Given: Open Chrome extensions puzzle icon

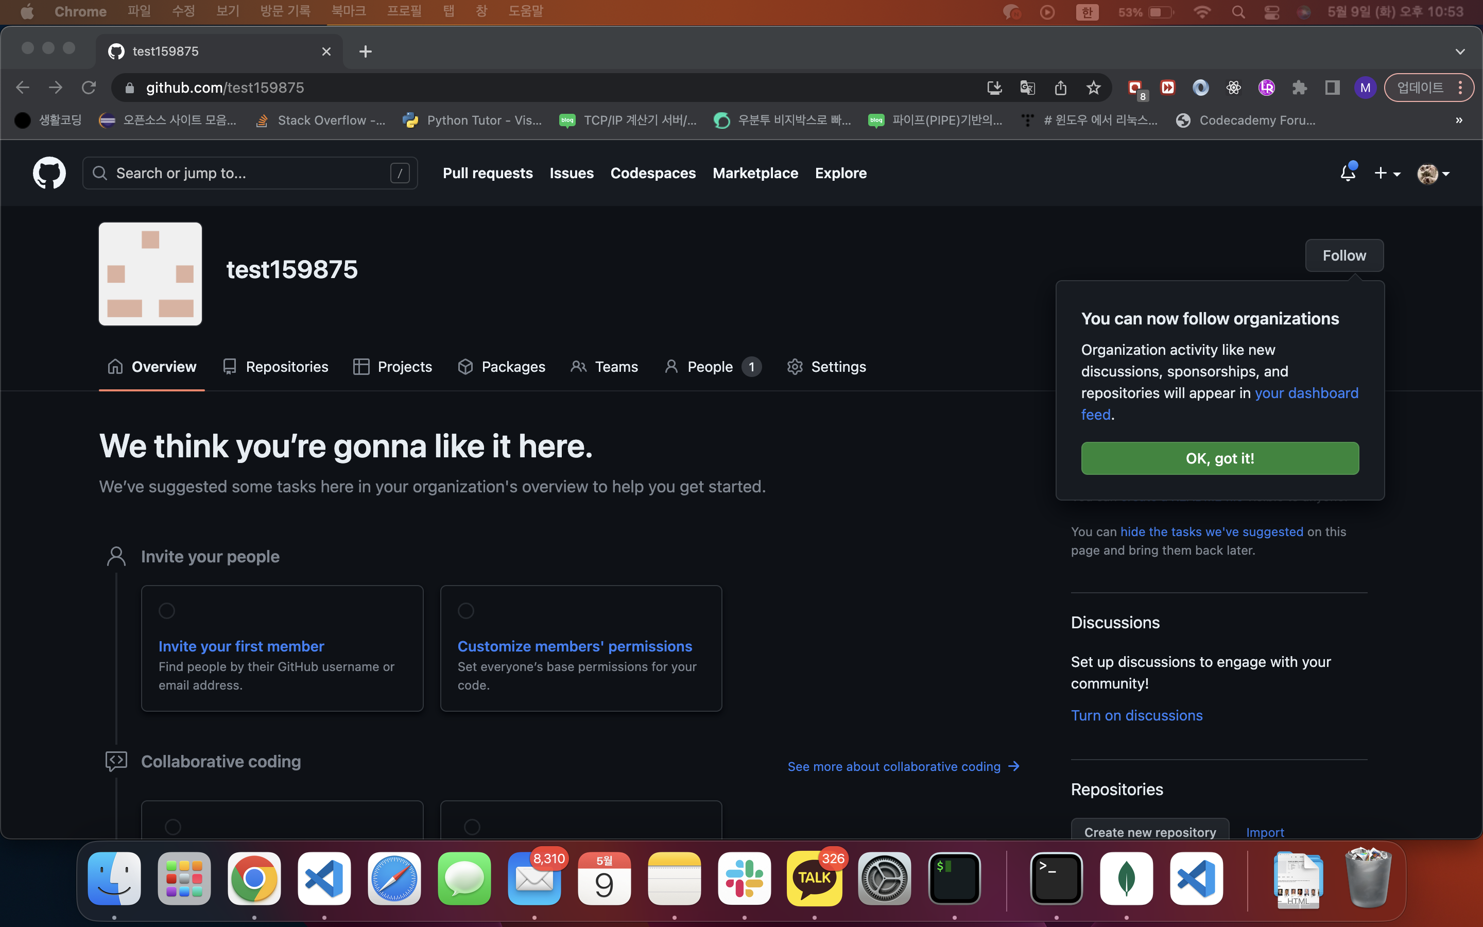Looking at the screenshot, I should 1299,88.
